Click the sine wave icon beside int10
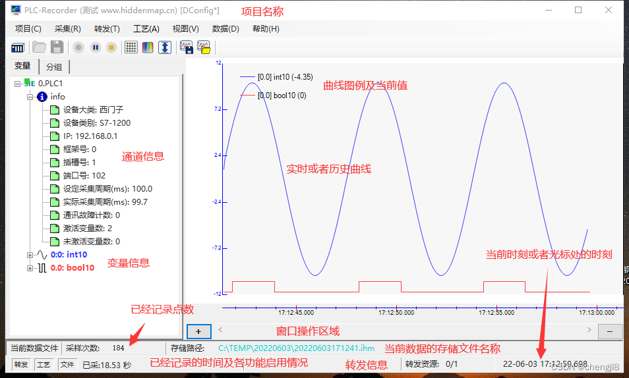Viewport: 629px width, 378px height. tap(42, 255)
